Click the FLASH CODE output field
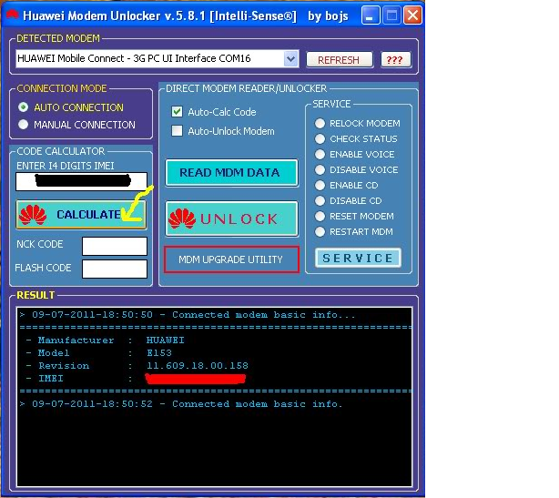This screenshot has height=498, width=559. click(115, 269)
